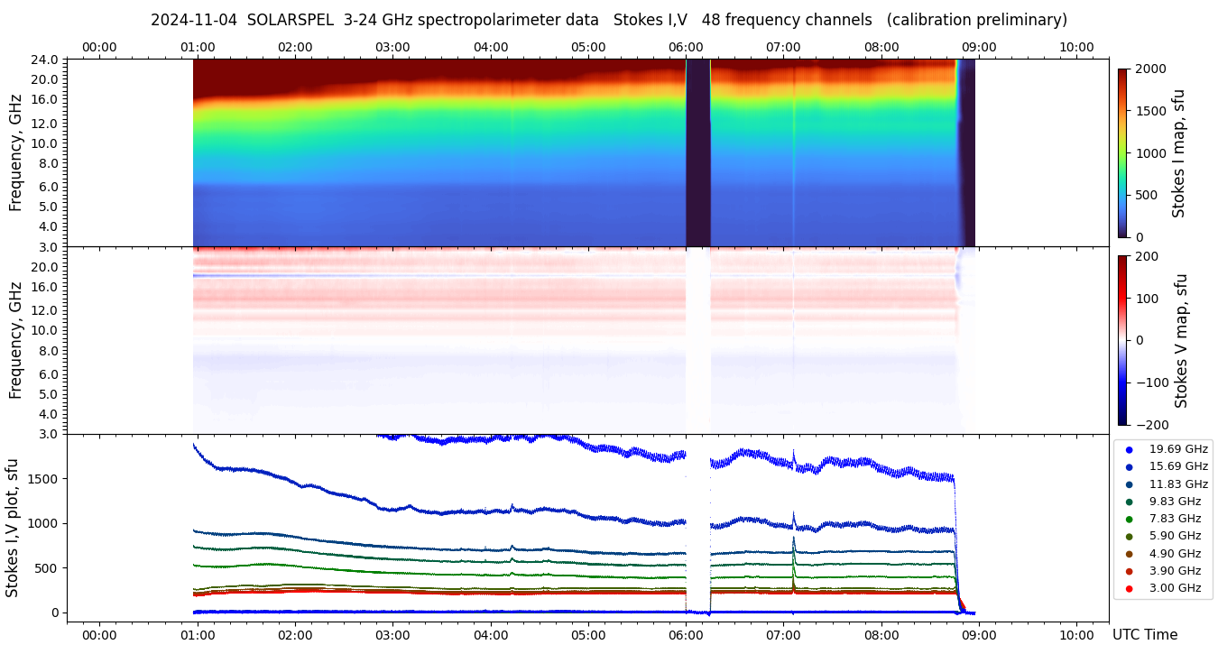The width and height of the screenshot is (1218, 654).
Task: Click the UTC Time axis label
Action: coord(1144,635)
